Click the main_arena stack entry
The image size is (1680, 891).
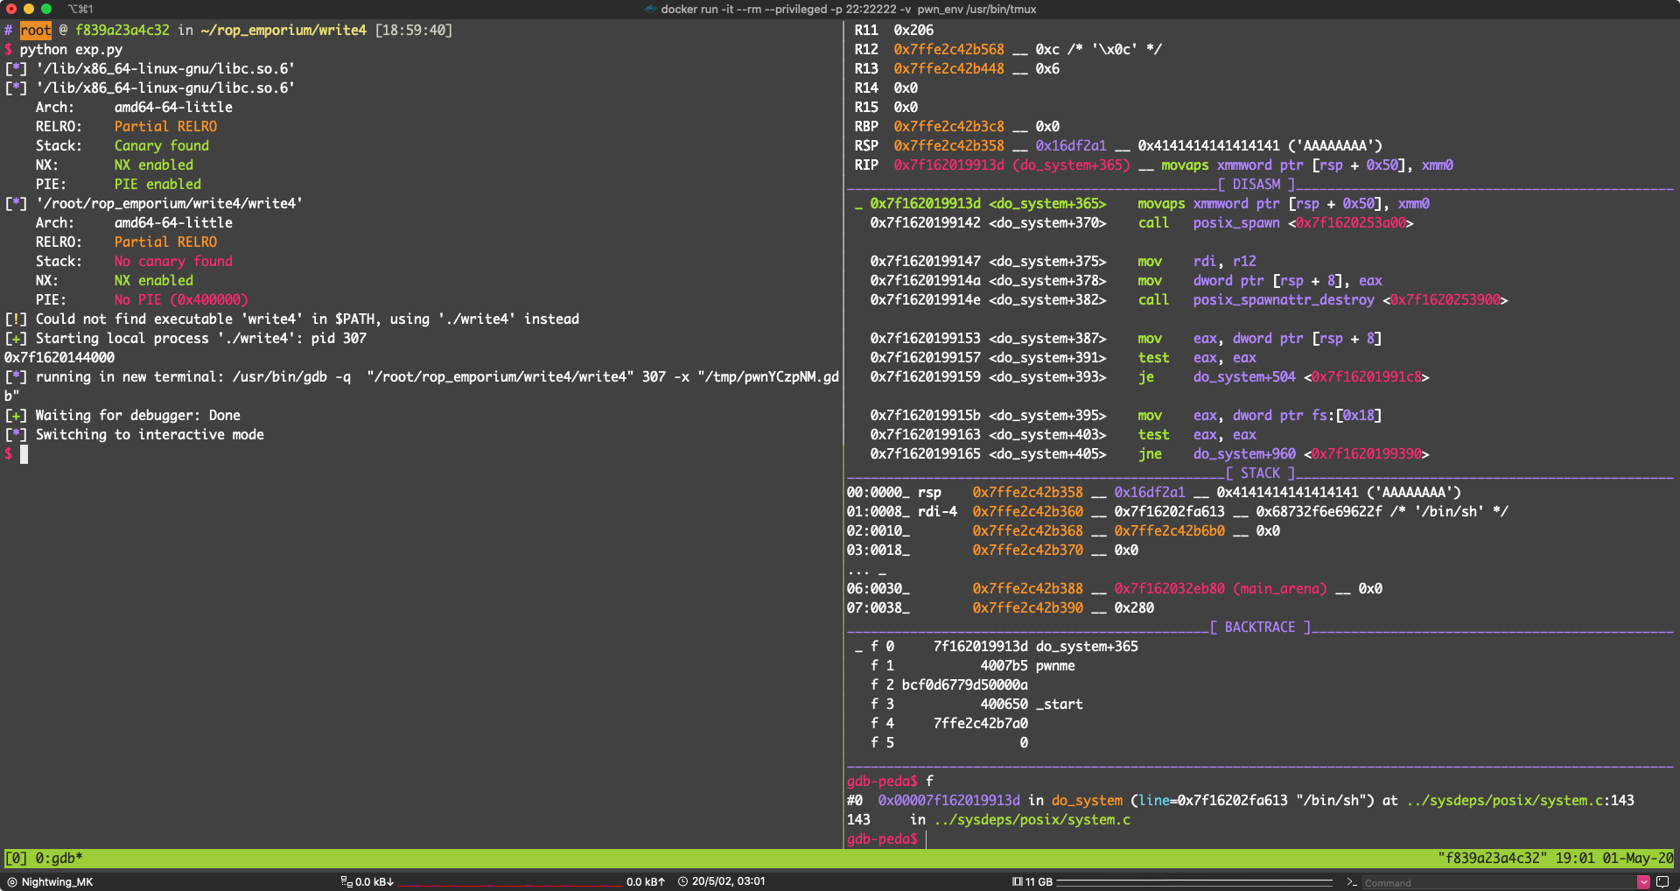pyautogui.click(x=1114, y=589)
